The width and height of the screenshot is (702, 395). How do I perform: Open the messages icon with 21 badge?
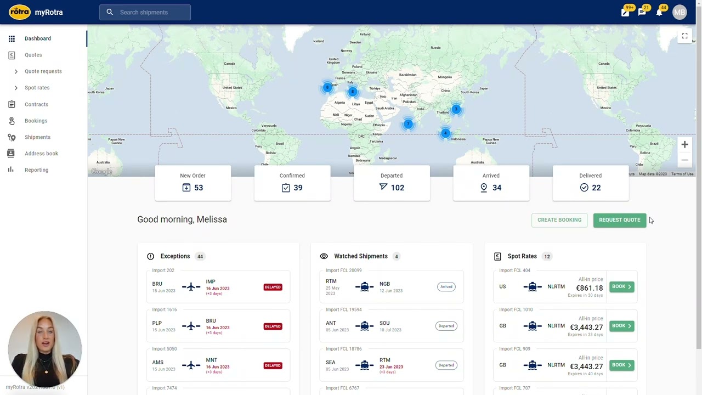(642, 12)
